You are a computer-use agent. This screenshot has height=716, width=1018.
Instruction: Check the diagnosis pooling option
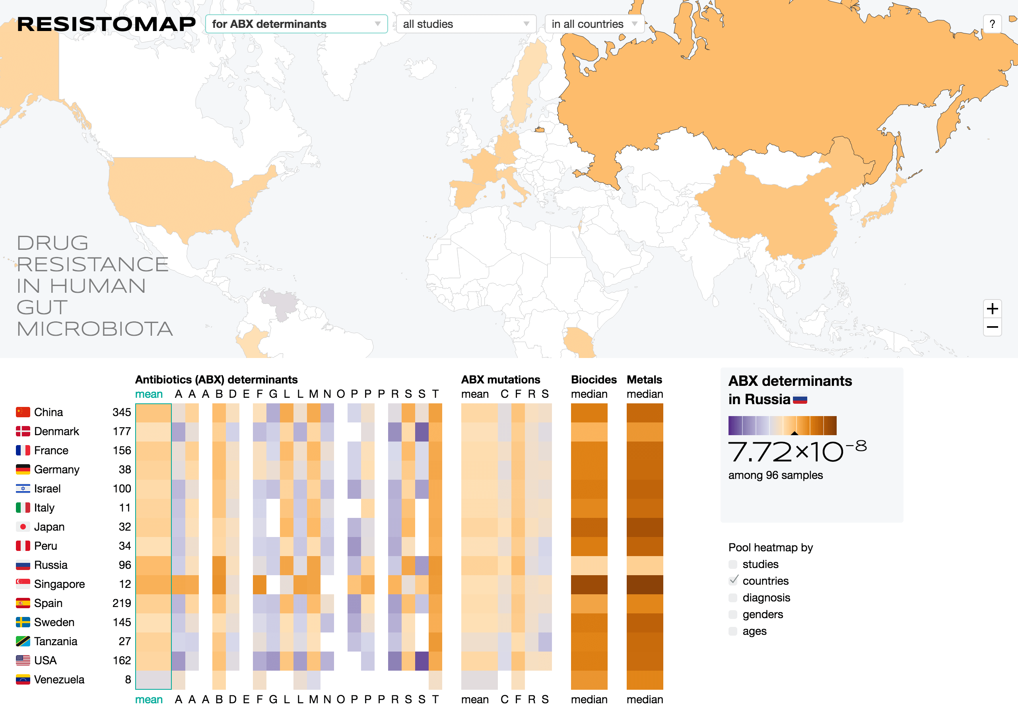(x=733, y=597)
